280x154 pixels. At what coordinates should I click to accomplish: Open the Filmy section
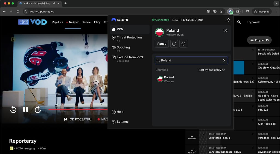(x=97, y=22)
